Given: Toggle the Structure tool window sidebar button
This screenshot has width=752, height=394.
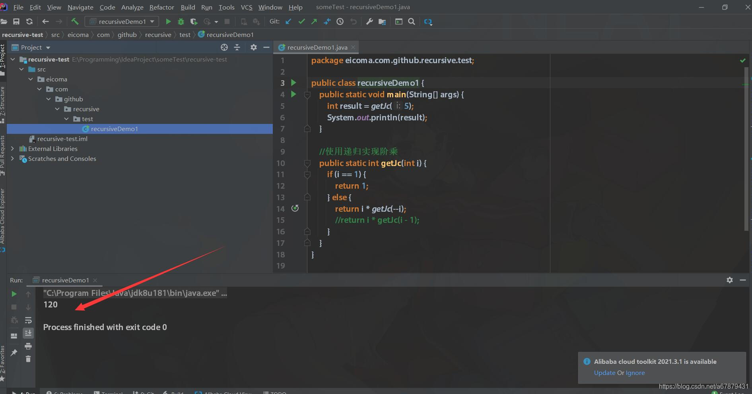Looking at the screenshot, I should click(3, 104).
